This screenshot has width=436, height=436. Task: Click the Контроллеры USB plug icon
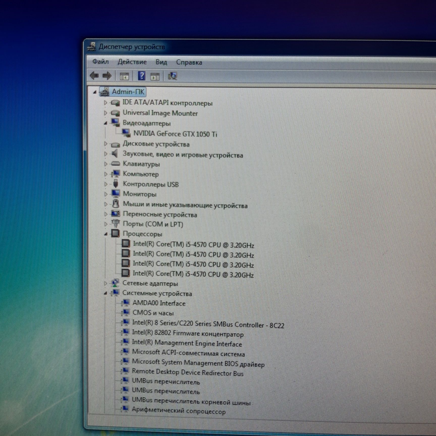pos(116,184)
